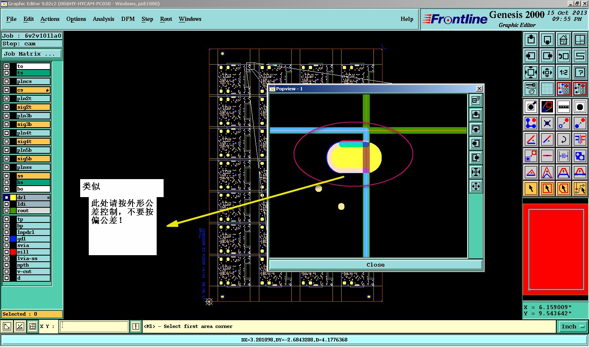Toggle the checkbox for layer 'mill'
The image size is (589, 348).
[7, 252]
